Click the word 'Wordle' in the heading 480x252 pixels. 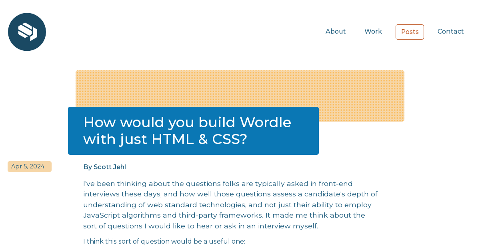[265, 122]
